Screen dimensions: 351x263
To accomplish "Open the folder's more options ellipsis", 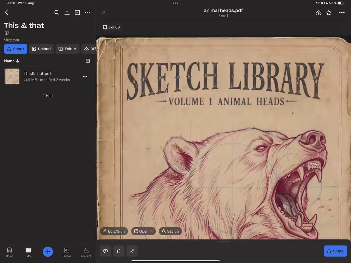I will tap(87, 12).
